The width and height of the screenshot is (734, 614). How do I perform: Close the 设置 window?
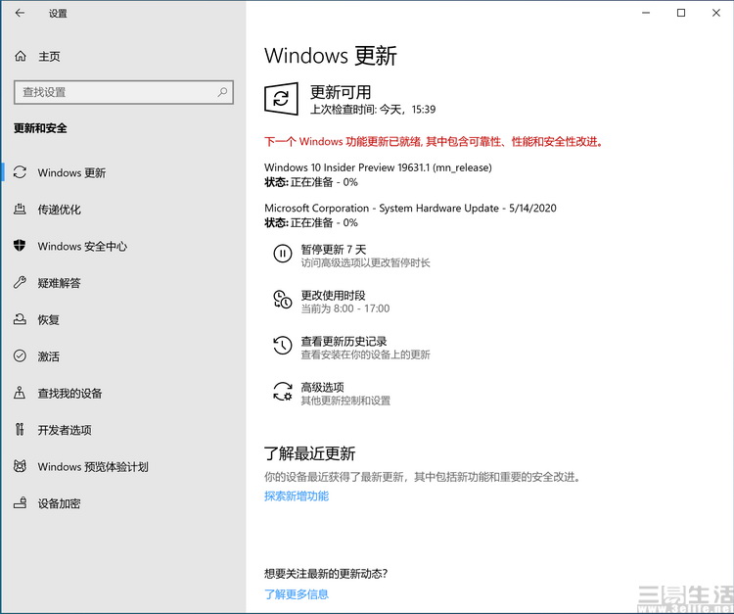click(716, 13)
